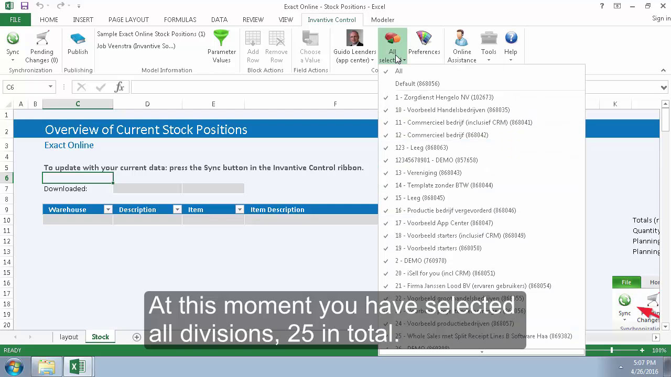Click the formula bar Cancel X icon

[81, 87]
